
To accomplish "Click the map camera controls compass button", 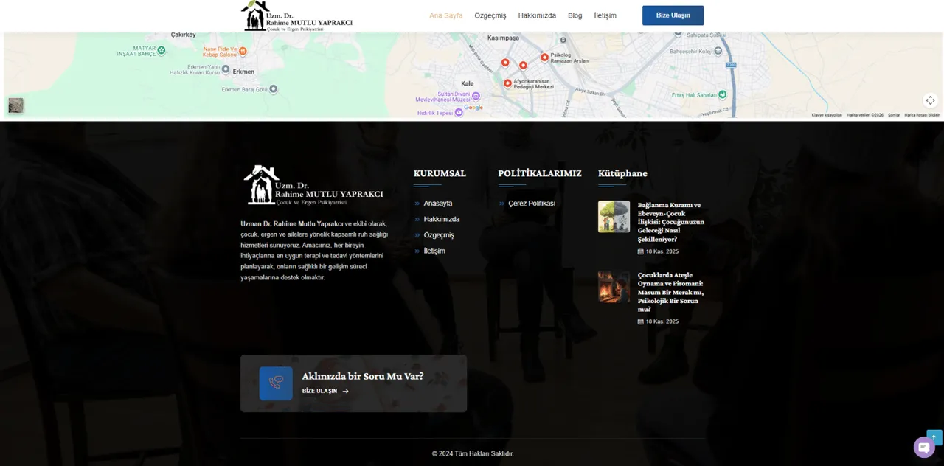I will tap(930, 100).
